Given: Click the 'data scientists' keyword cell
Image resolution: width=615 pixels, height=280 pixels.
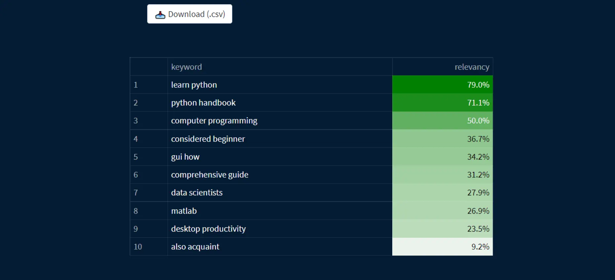Looking at the screenshot, I should pyautogui.click(x=280, y=192).
